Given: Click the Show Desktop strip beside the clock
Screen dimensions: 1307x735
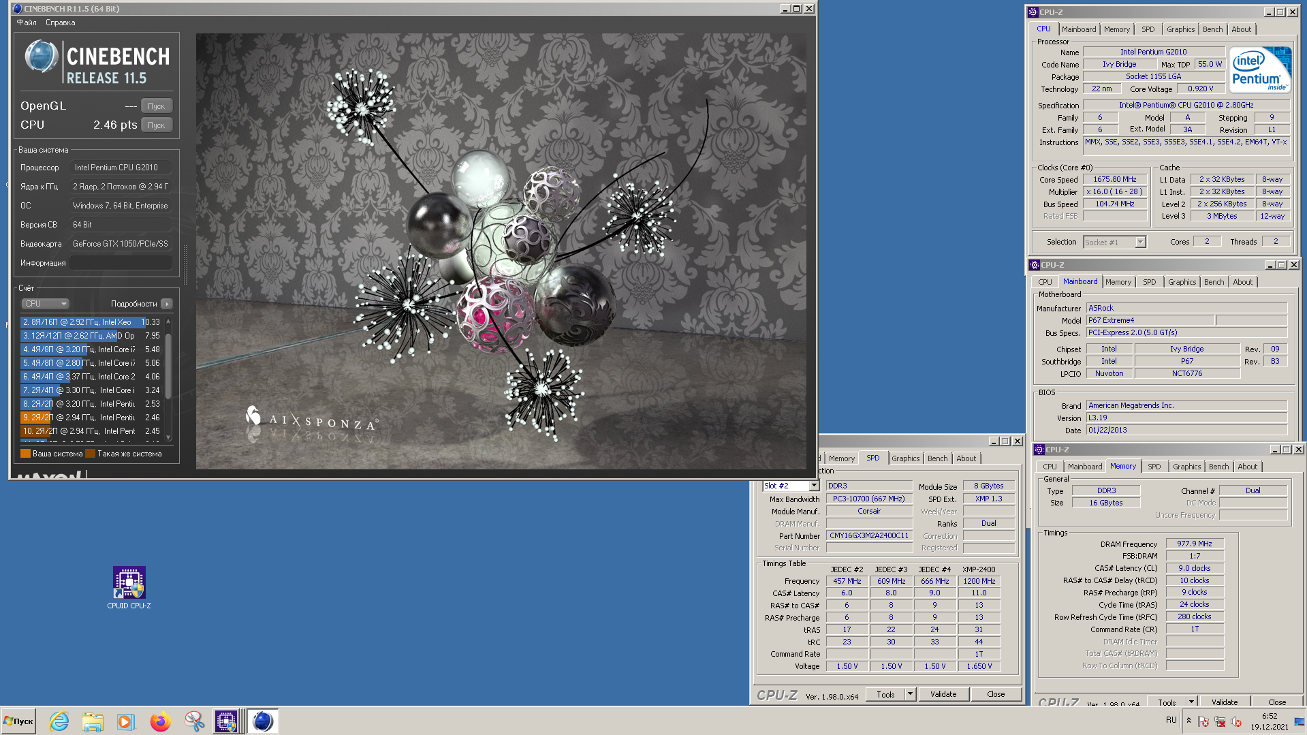Looking at the screenshot, I should (x=1300, y=721).
